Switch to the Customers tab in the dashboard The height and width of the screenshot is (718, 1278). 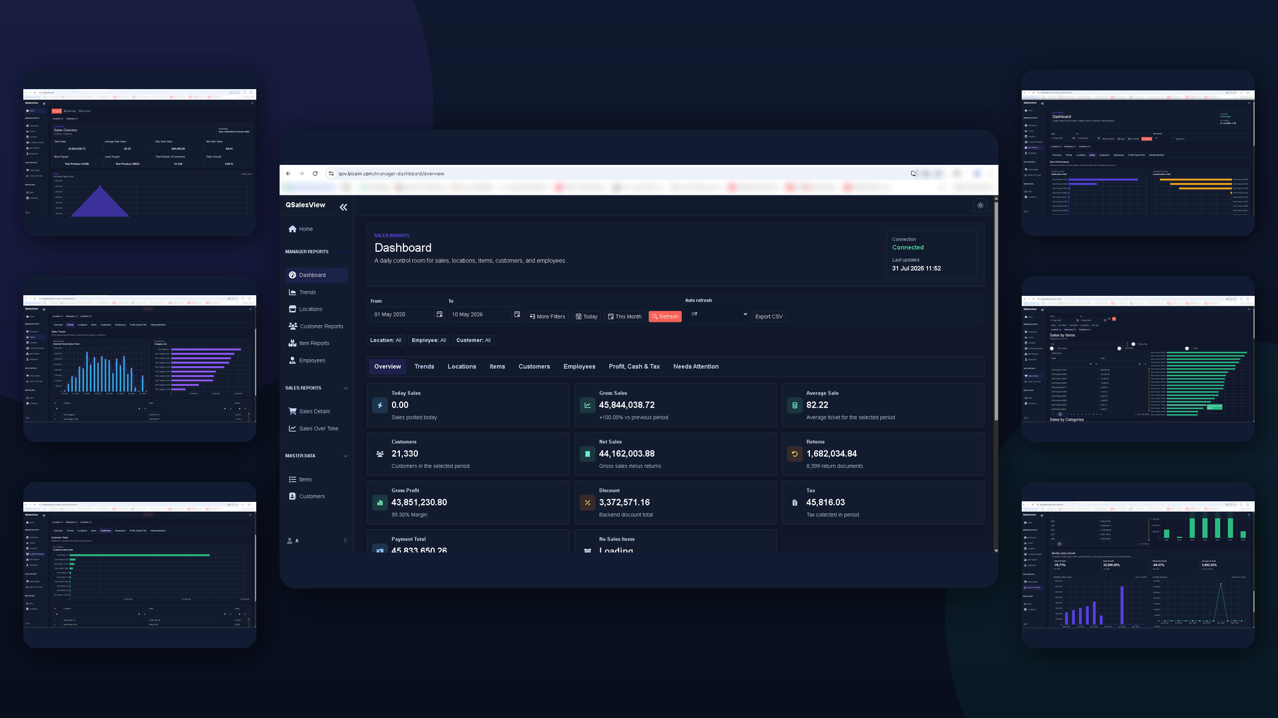534,366
